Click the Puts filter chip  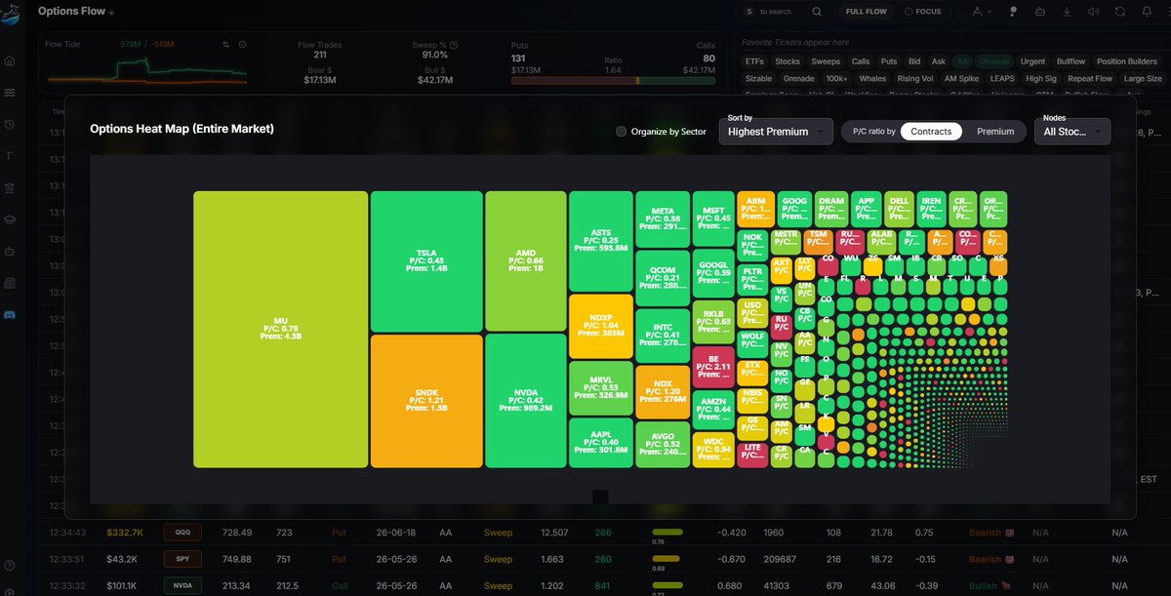[889, 61]
